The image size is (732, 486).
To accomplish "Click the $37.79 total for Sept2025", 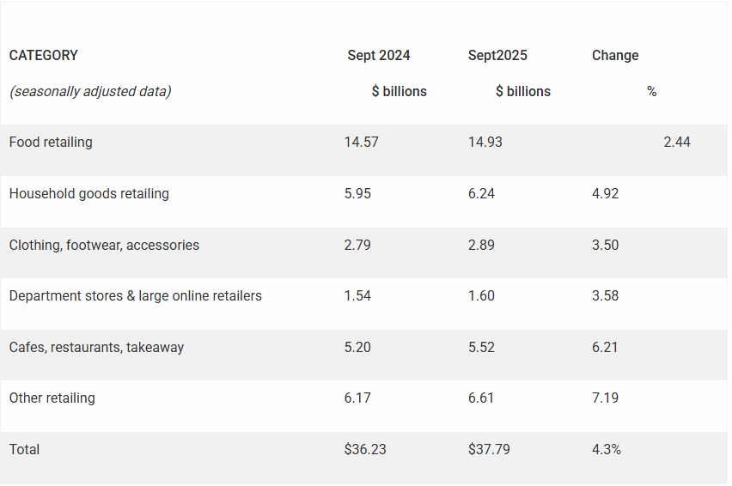I will coord(489,450).
